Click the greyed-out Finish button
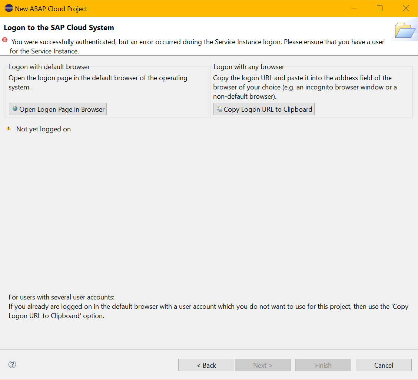The width and height of the screenshot is (418, 380). (x=323, y=365)
